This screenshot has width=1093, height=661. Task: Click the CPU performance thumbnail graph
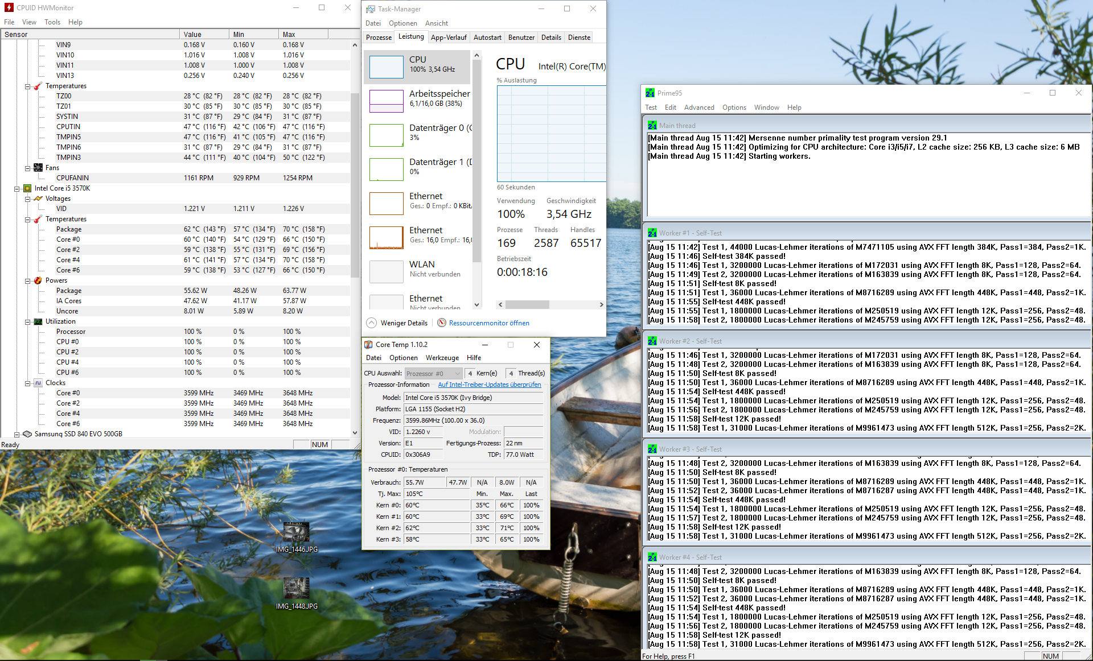386,67
